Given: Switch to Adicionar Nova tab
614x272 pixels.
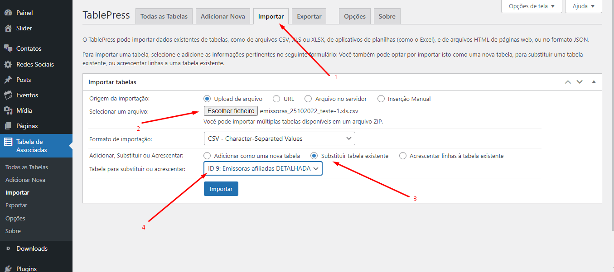Looking at the screenshot, I should [x=223, y=16].
